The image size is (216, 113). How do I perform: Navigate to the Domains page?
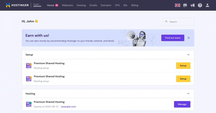coord(106,5)
